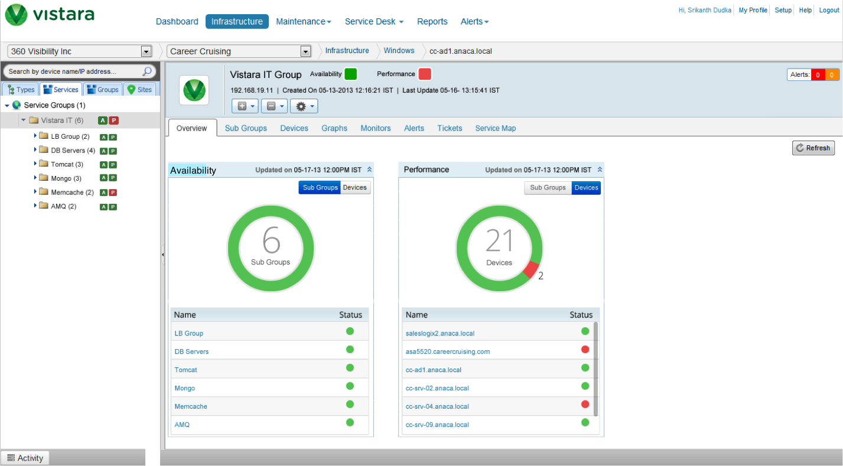Click the Performance device list scrollbar

(595, 369)
